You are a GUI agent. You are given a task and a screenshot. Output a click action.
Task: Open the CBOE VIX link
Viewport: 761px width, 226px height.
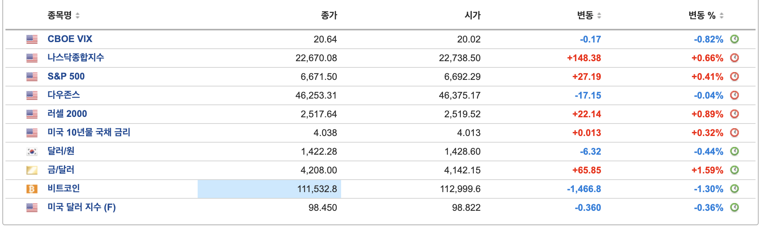[70, 39]
